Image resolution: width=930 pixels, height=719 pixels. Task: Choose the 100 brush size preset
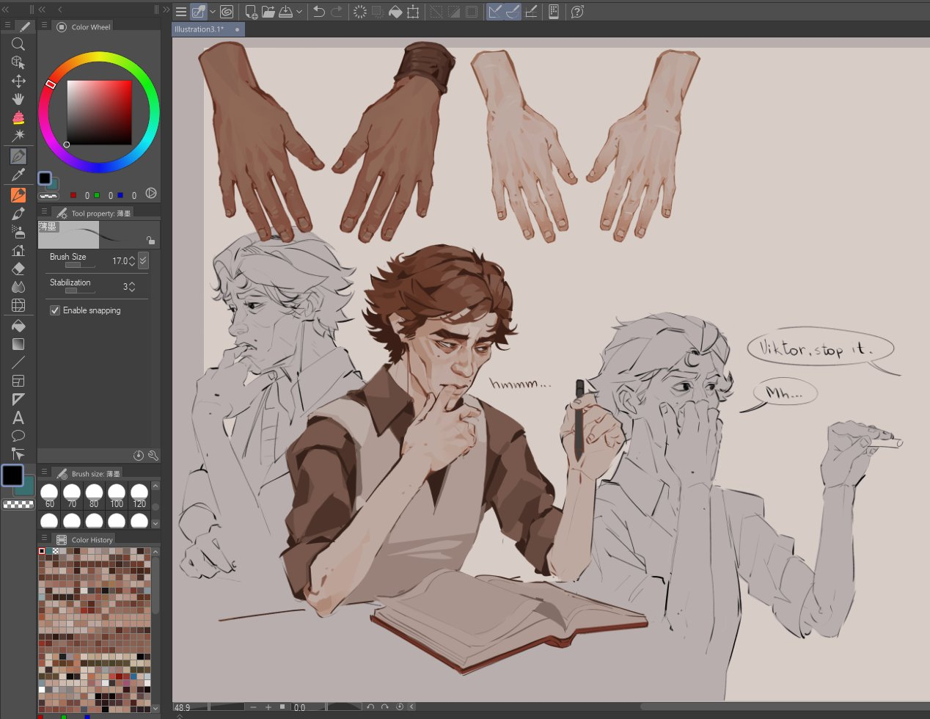click(117, 495)
